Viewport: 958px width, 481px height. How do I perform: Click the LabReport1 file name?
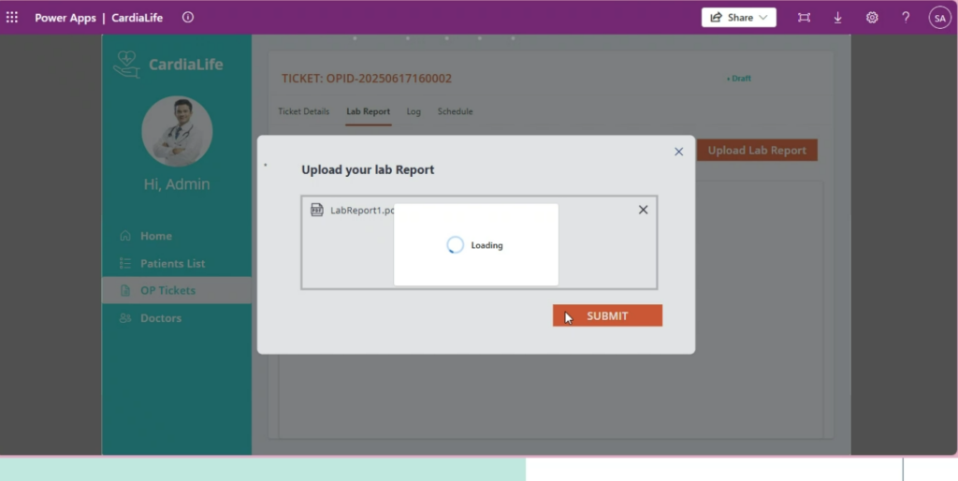(x=362, y=211)
